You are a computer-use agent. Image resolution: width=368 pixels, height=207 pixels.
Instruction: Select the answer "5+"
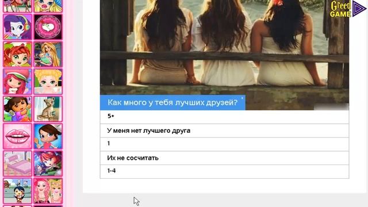pos(224,117)
